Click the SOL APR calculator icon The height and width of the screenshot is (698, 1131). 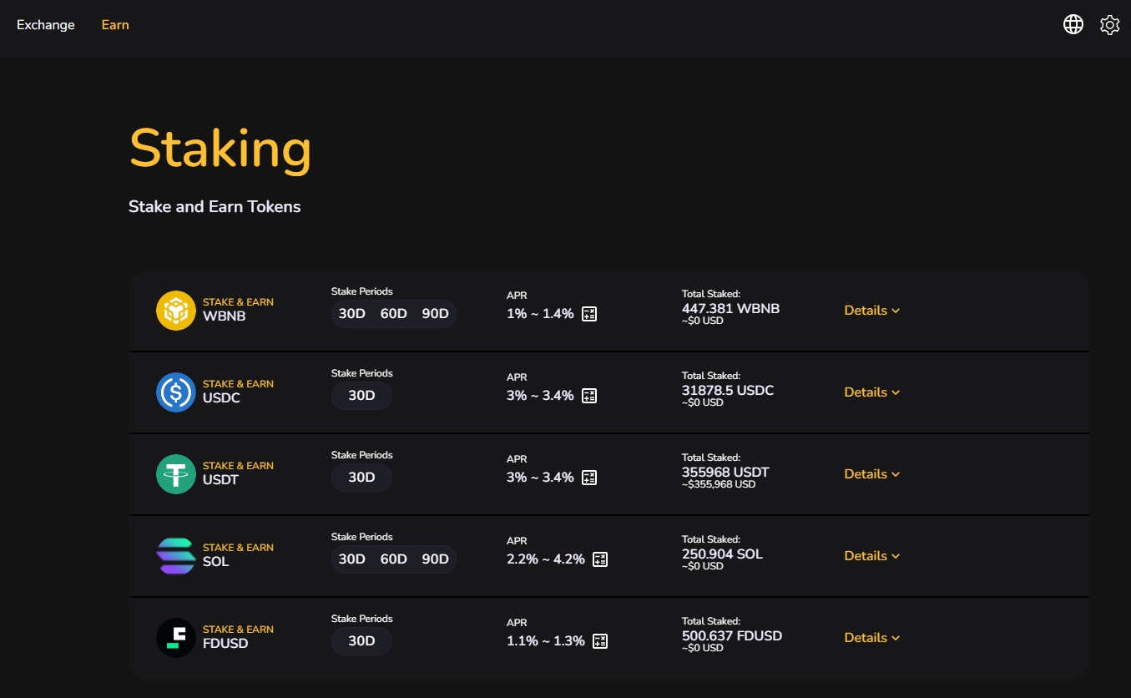(x=600, y=559)
